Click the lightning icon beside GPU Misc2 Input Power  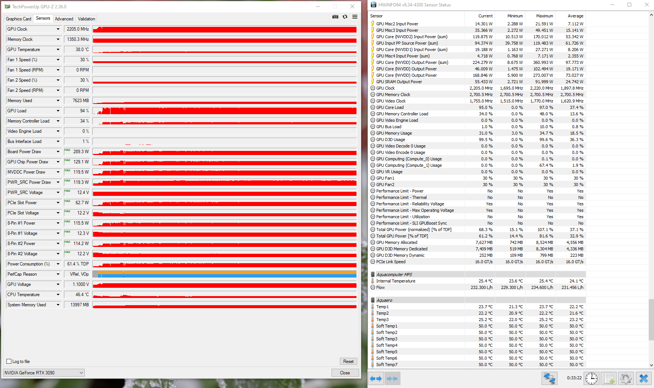pyautogui.click(x=373, y=24)
